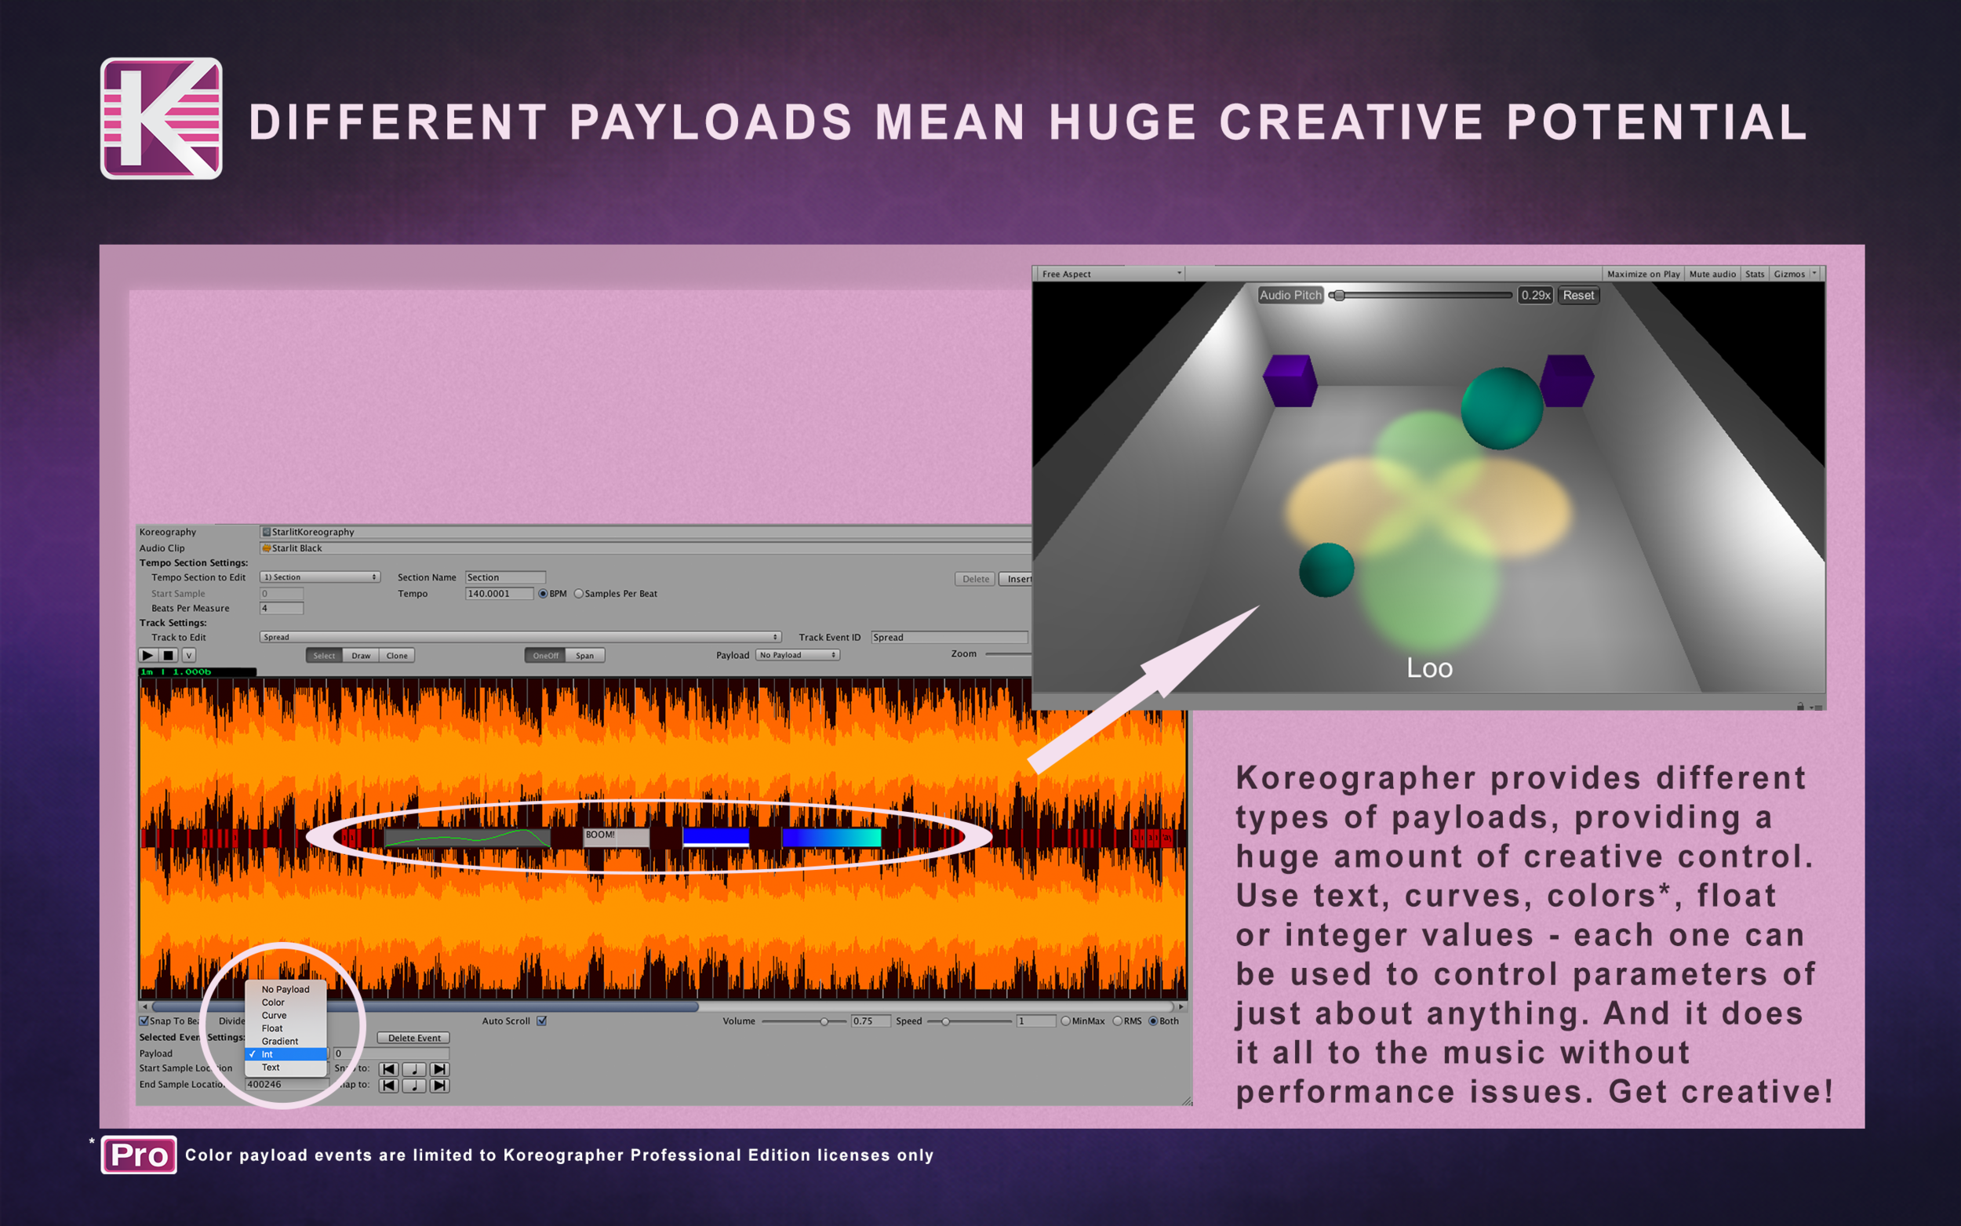Open the No Payload type dropdown
The image size is (1961, 1226).
coord(798,655)
